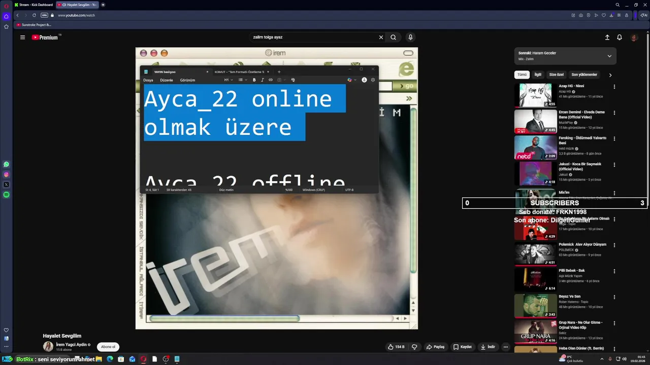The image size is (650, 365).
Task: Start voice search with microphone icon
Action: [410, 37]
